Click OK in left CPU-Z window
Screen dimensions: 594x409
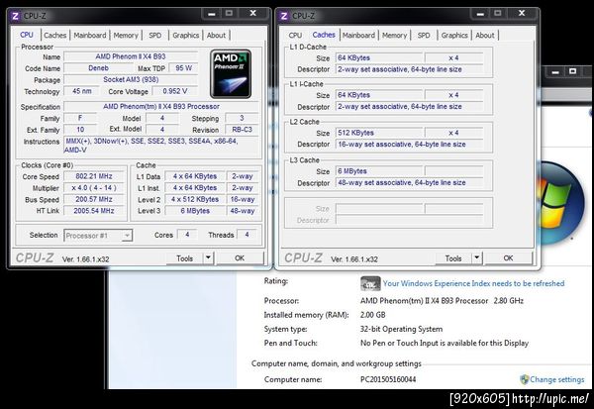tap(240, 258)
